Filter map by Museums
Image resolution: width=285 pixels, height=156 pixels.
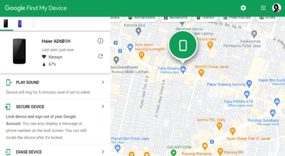click(175, 18)
